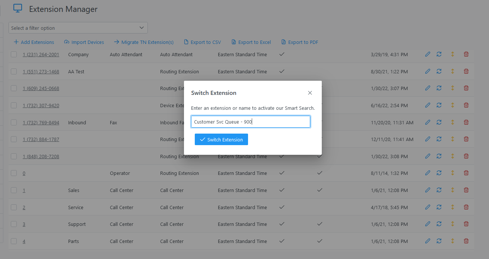Screen dimensions: 489x259
Task: Edit the Inbound Fax row pencil icon
Action: pyautogui.click(x=428, y=122)
